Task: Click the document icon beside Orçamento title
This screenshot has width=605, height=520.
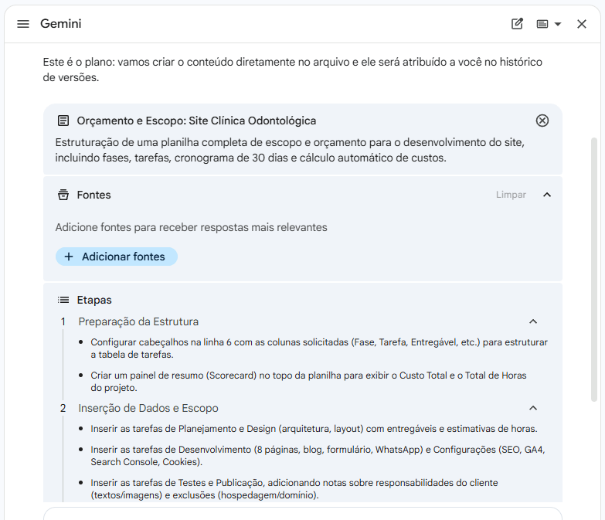Action: click(x=63, y=121)
